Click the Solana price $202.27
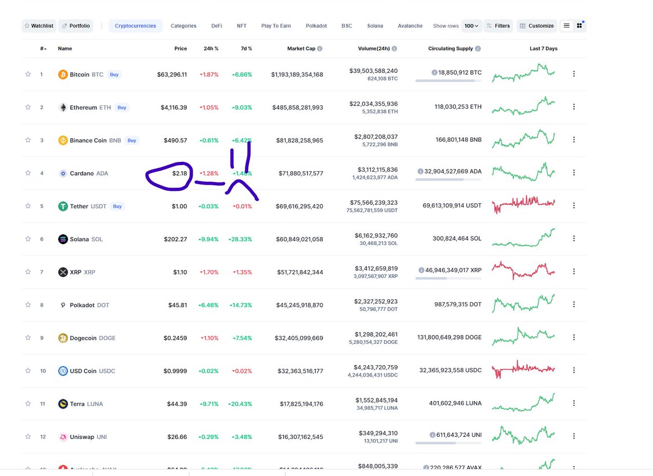Viewport: 653px width, 476px height. click(175, 239)
